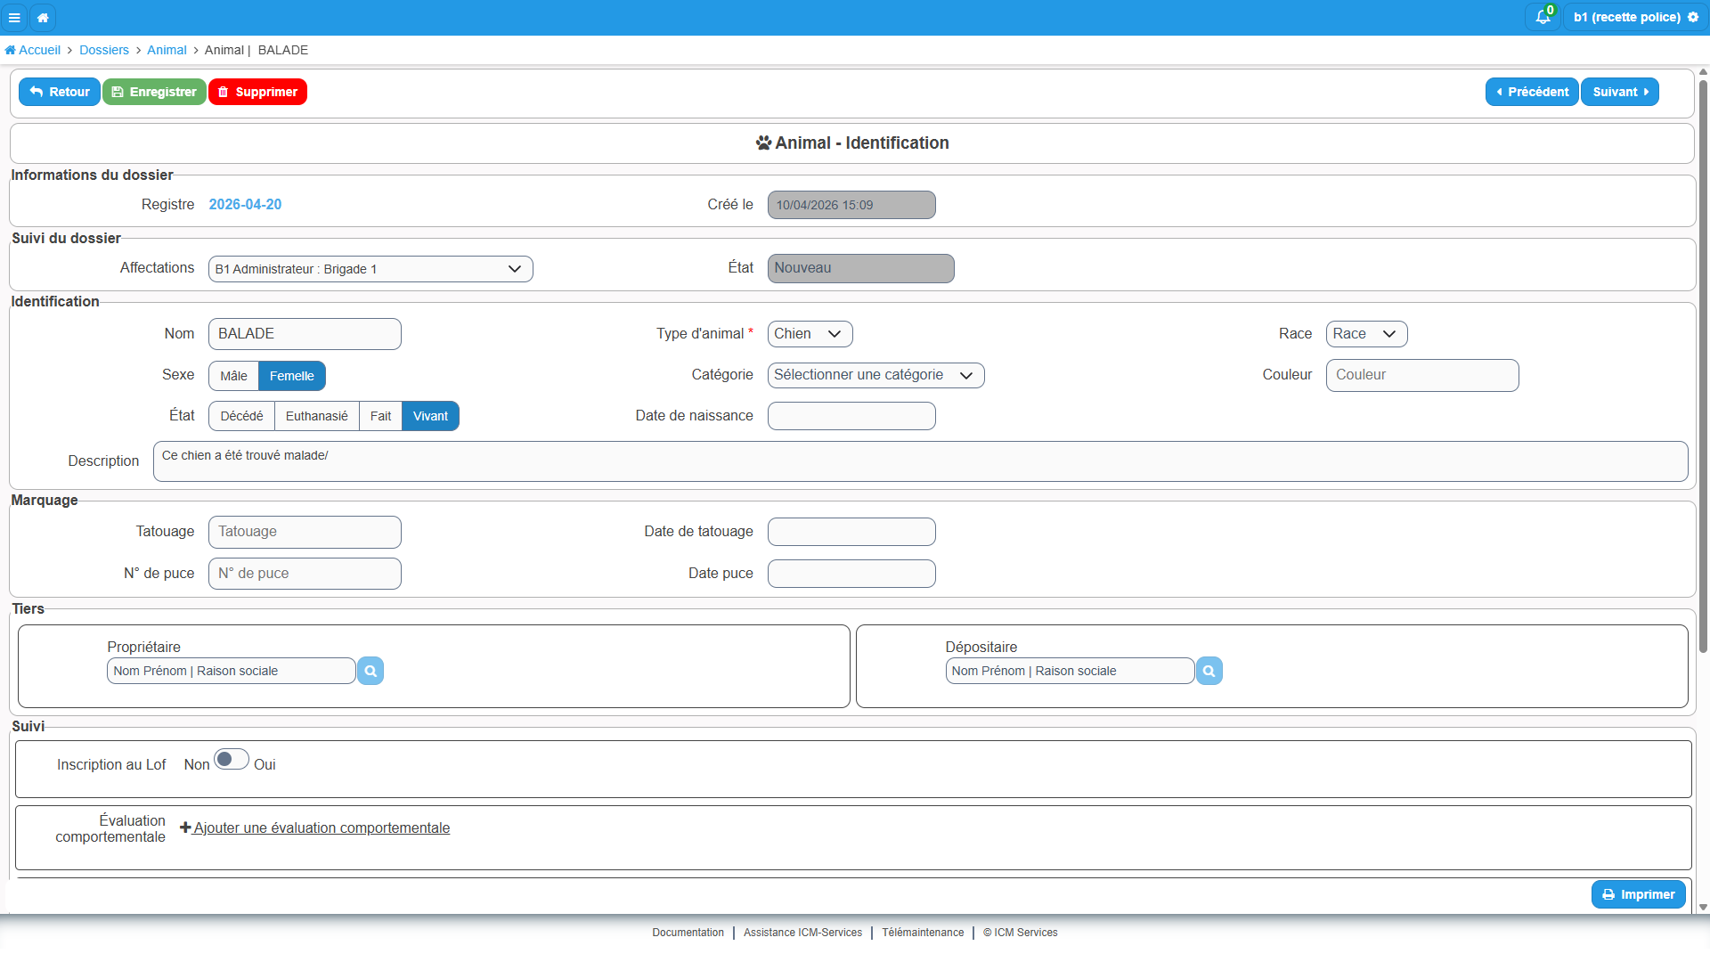Go to the Suivant record

(1619, 92)
